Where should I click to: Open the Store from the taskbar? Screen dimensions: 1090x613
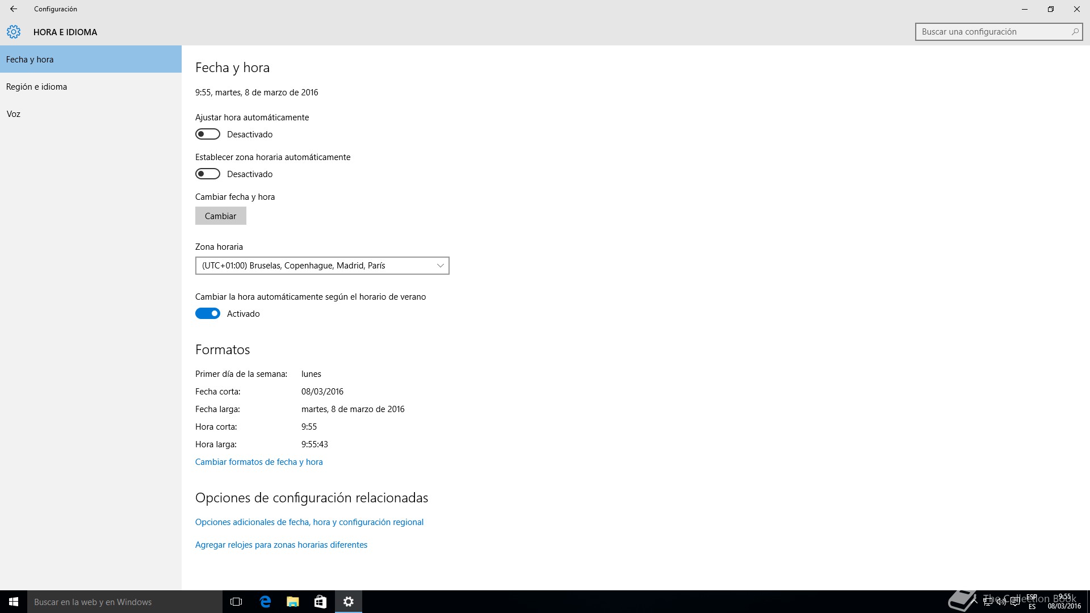coord(321,602)
